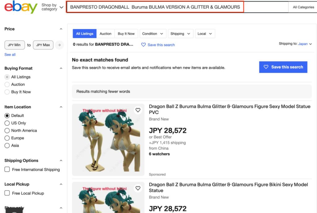This screenshot has width=317, height=213.
Task: Switch to the Auction tab
Action: [105, 34]
